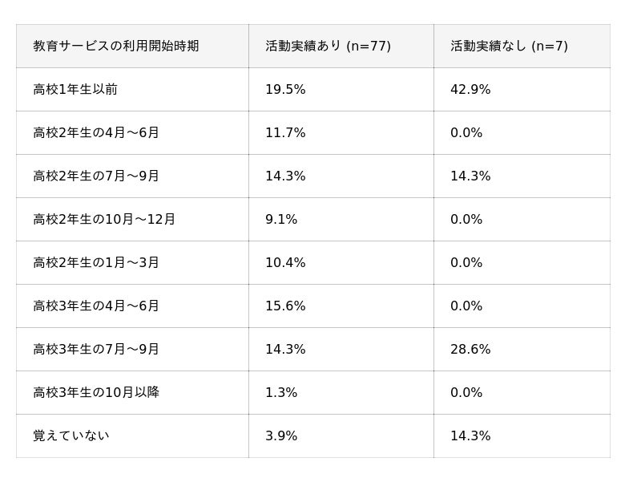Click the 15.6% cell
The width and height of the screenshot is (641, 482).
(285, 306)
